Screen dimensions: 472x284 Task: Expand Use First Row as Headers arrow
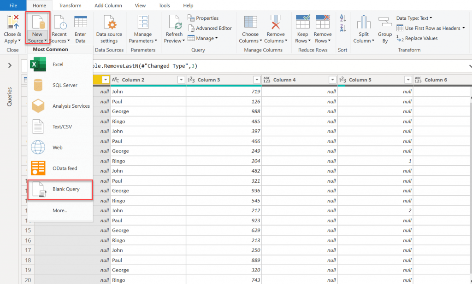[x=464, y=28]
